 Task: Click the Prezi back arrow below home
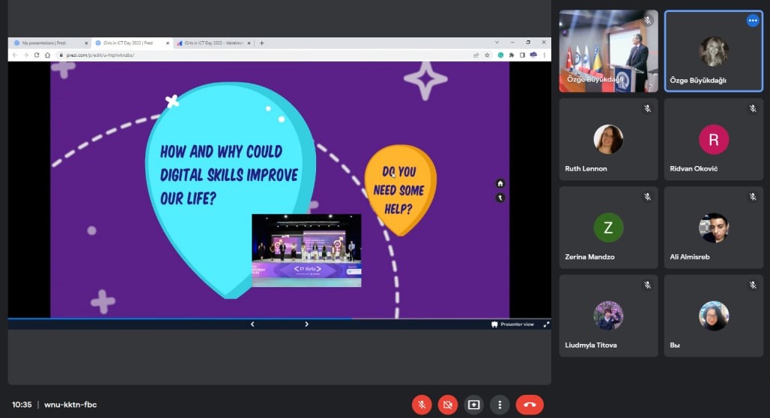tap(500, 198)
